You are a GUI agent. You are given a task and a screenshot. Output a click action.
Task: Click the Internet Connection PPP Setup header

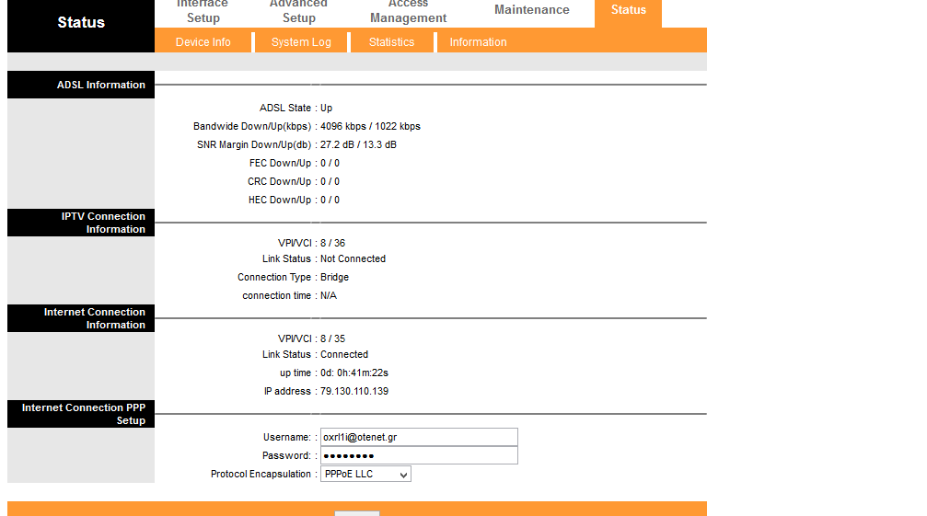81,414
